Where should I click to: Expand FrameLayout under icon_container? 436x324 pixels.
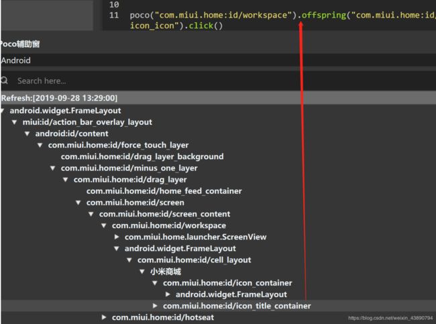click(168, 294)
